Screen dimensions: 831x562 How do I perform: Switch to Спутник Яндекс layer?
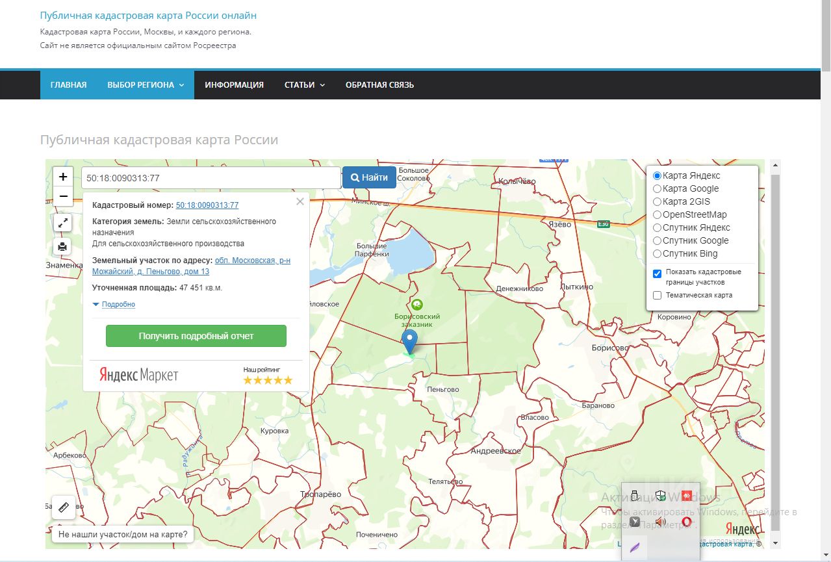point(657,227)
